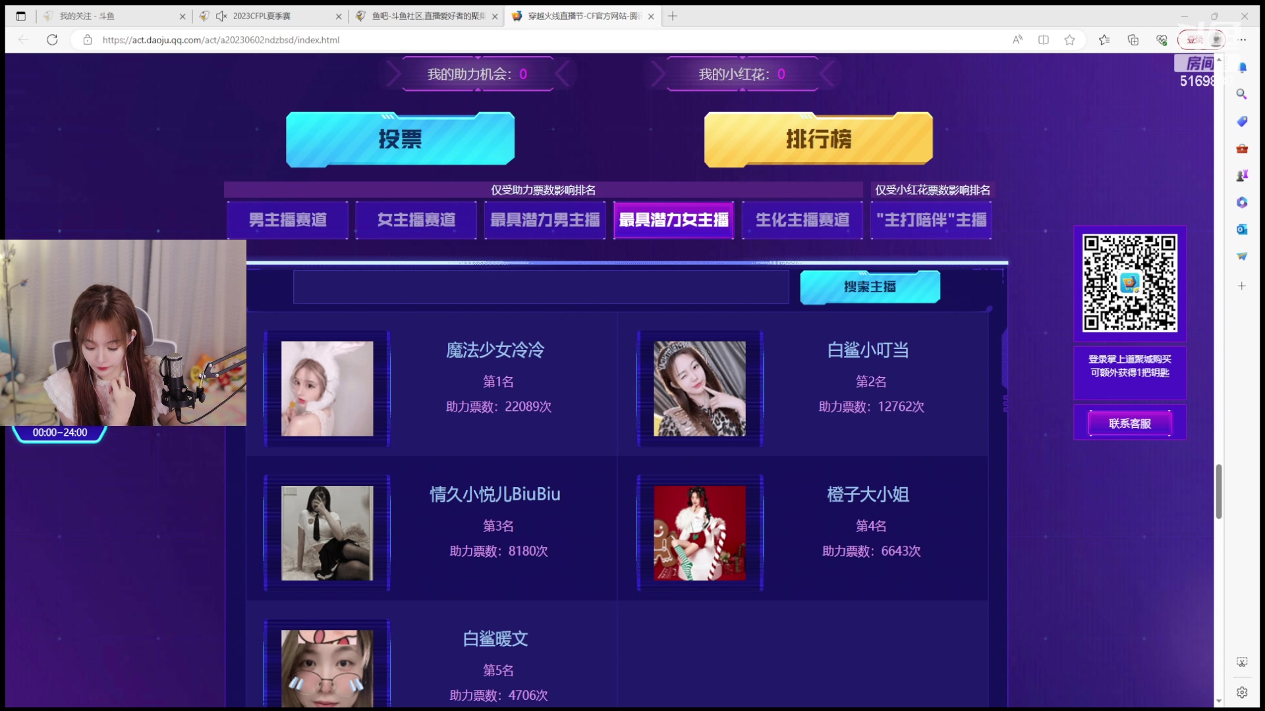
Task: Click the page vertical scrollbar thumb
Action: coord(1218,491)
